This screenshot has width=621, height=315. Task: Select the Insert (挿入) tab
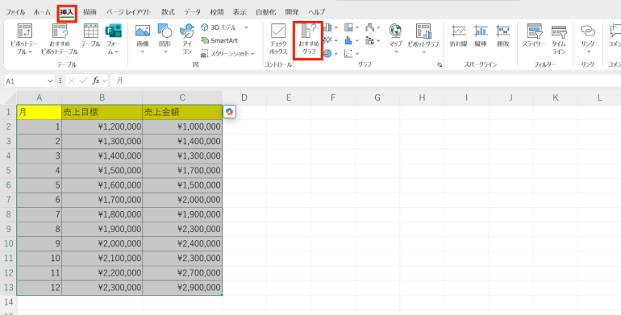[x=66, y=12]
